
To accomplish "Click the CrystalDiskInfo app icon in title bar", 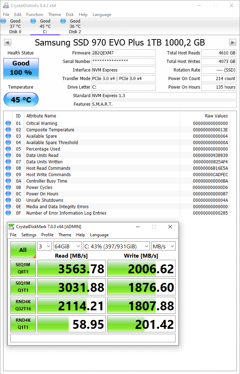I will pyautogui.click(x=6, y=5).
